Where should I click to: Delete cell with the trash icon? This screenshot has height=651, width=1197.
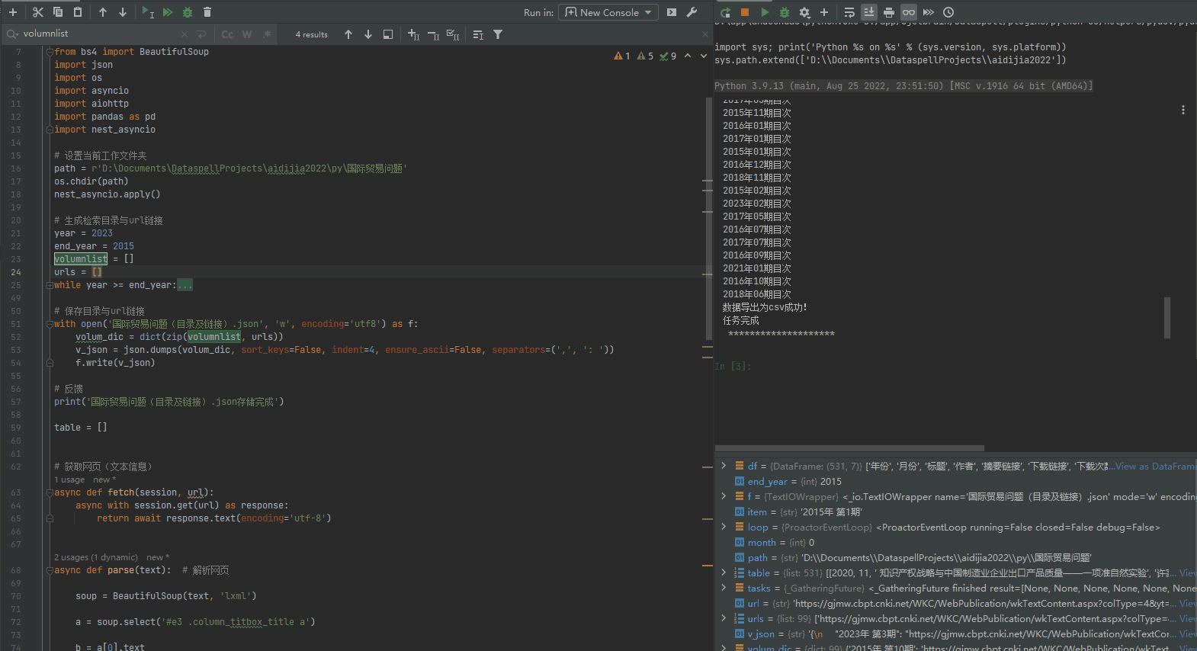[207, 12]
